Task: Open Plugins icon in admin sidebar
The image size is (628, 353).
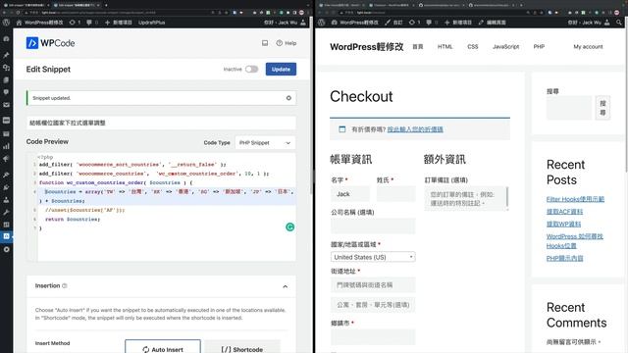Action: [6, 187]
